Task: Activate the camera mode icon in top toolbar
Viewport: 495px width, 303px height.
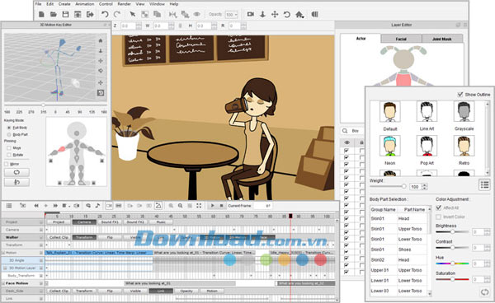Action: (x=251, y=15)
